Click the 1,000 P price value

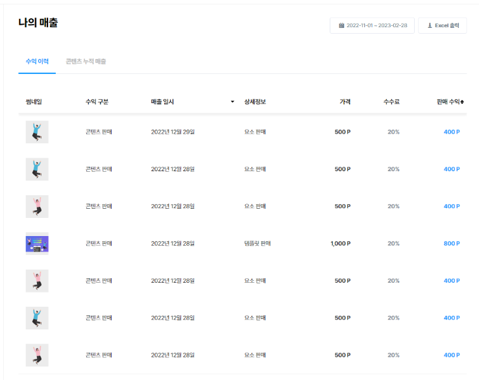pos(340,244)
